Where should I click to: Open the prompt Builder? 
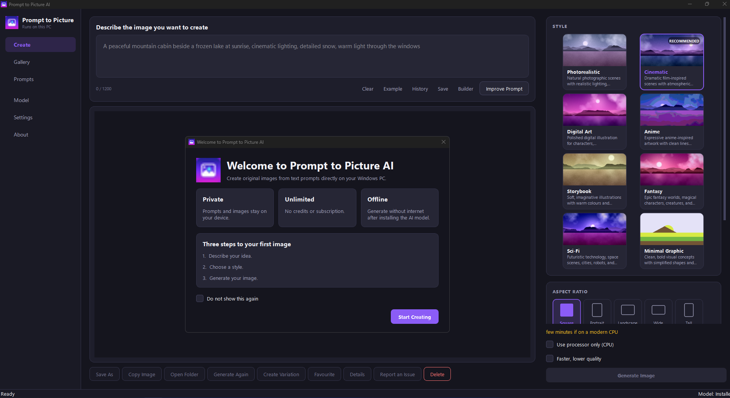tap(465, 89)
